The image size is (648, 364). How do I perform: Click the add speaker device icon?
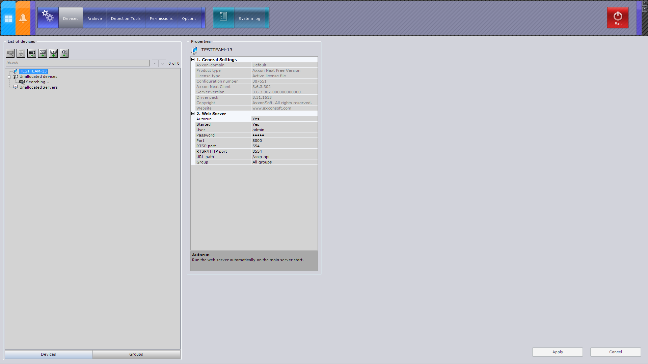[64, 53]
